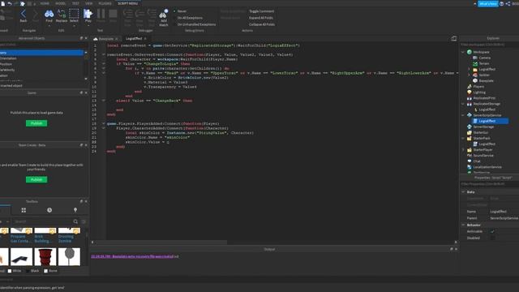The height and width of the screenshot is (292, 519).
Task: Toggle the Archivable checkbox
Action: (x=492, y=231)
